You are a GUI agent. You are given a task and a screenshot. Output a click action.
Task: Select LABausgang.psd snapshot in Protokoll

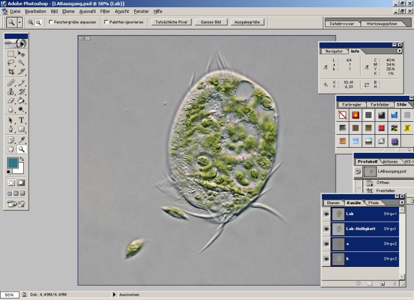pyautogui.click(x=389, y=172)
